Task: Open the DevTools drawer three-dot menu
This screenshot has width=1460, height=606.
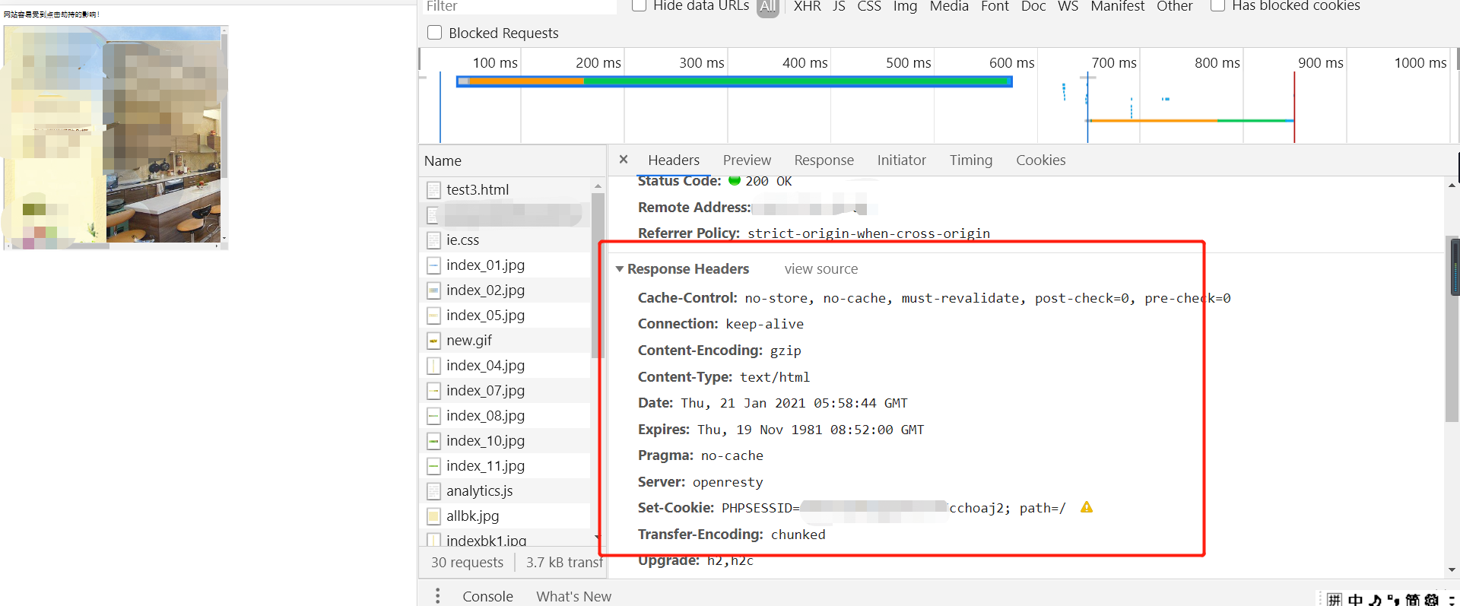Action: pyautogui.click(x=437, y=596)
